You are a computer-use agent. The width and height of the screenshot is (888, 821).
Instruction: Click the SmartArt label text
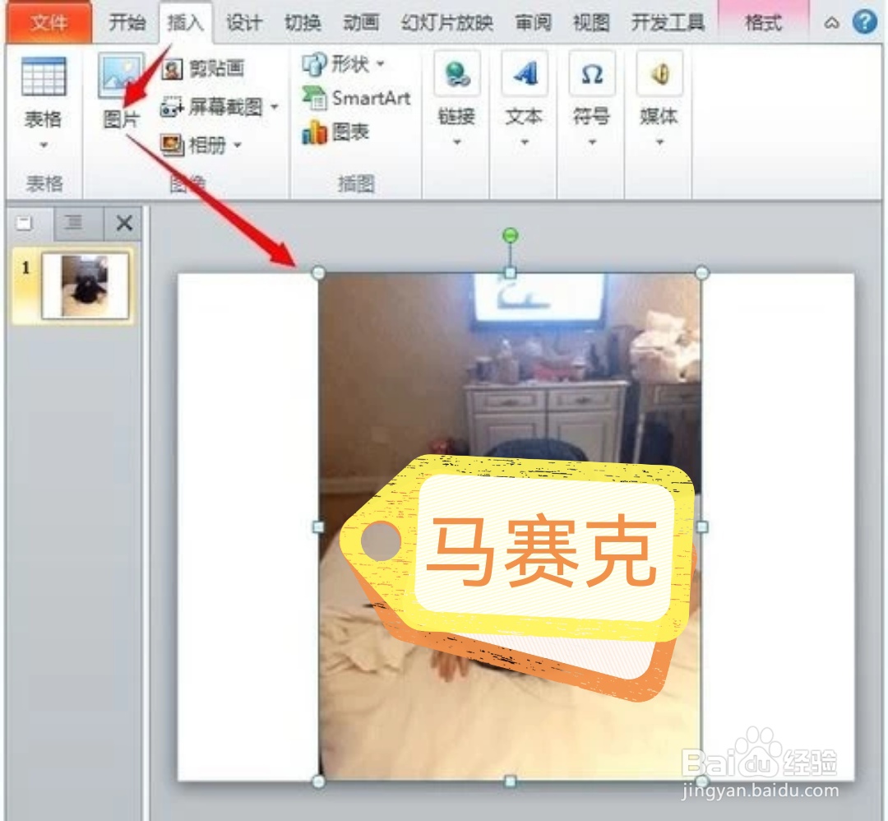point(371,99)
